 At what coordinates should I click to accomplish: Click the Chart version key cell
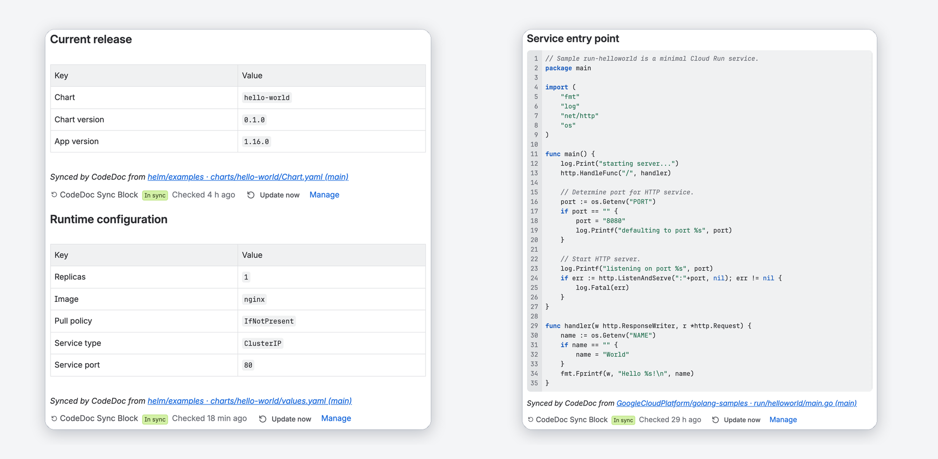[144, 119]
